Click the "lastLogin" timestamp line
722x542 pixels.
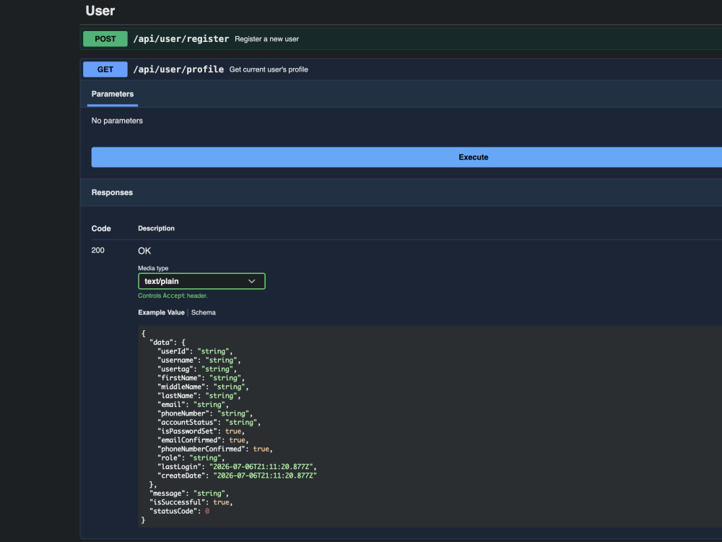pyautogui.click(x=237, y=467)
